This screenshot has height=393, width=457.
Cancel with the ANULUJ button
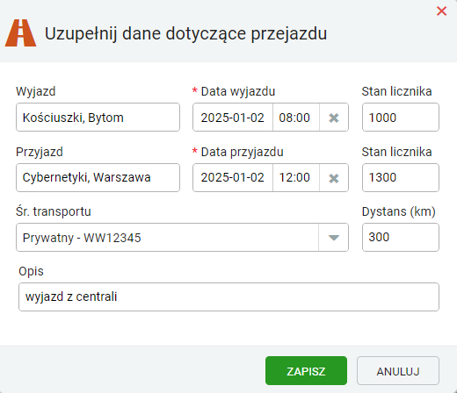pyautogui.click(x=398, y=371)
